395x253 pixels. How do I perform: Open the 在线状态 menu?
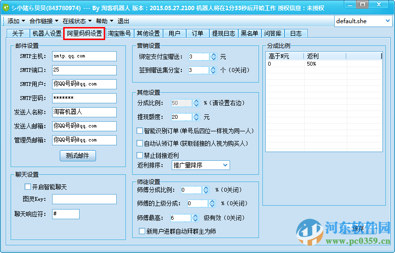[77, 21]
